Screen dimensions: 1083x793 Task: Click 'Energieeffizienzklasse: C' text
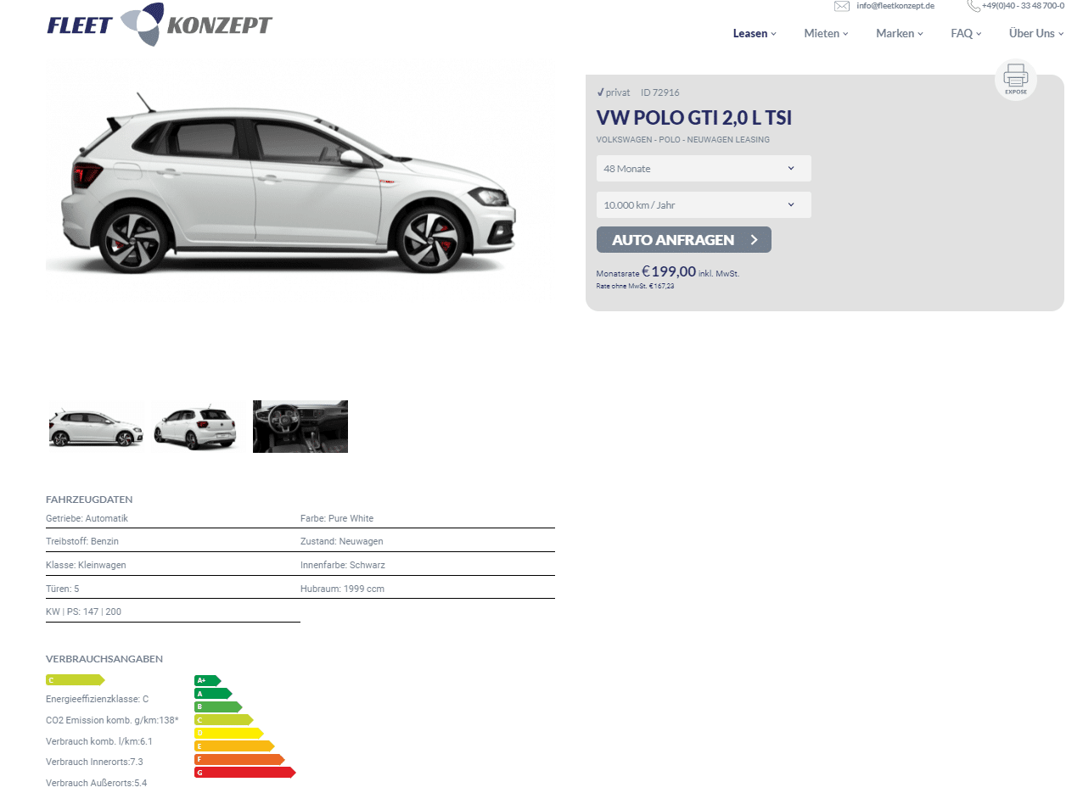(98, 699)
